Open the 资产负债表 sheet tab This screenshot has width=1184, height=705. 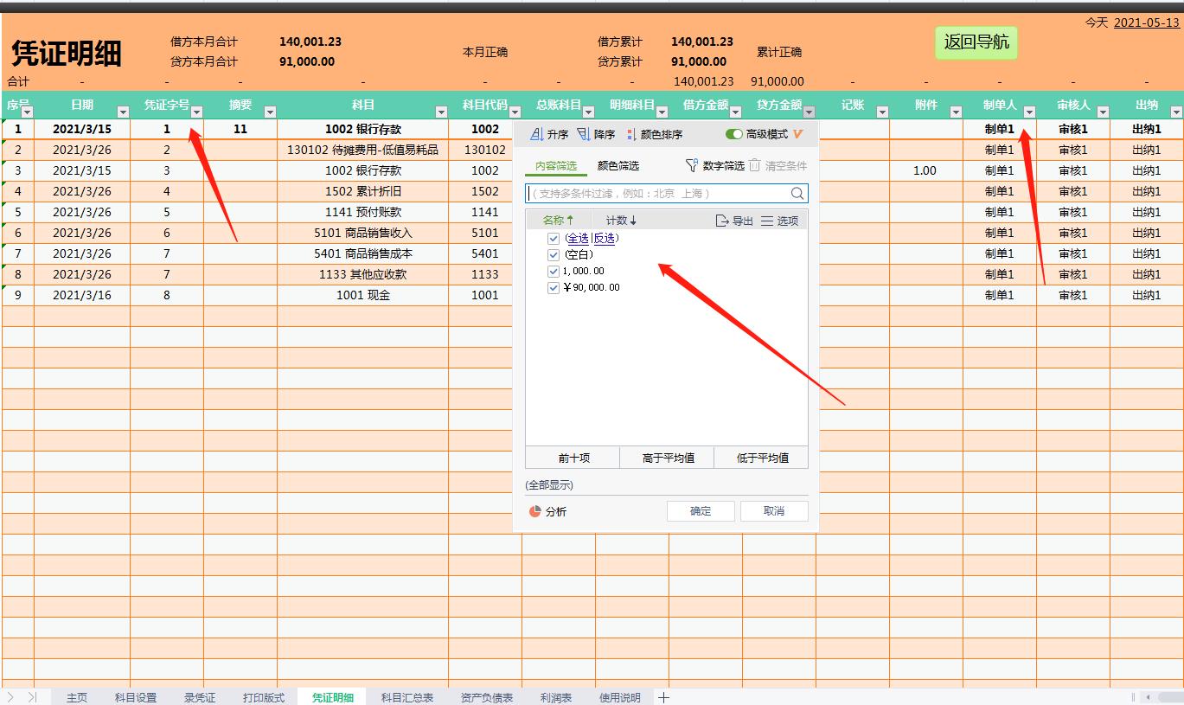point(486,695)
